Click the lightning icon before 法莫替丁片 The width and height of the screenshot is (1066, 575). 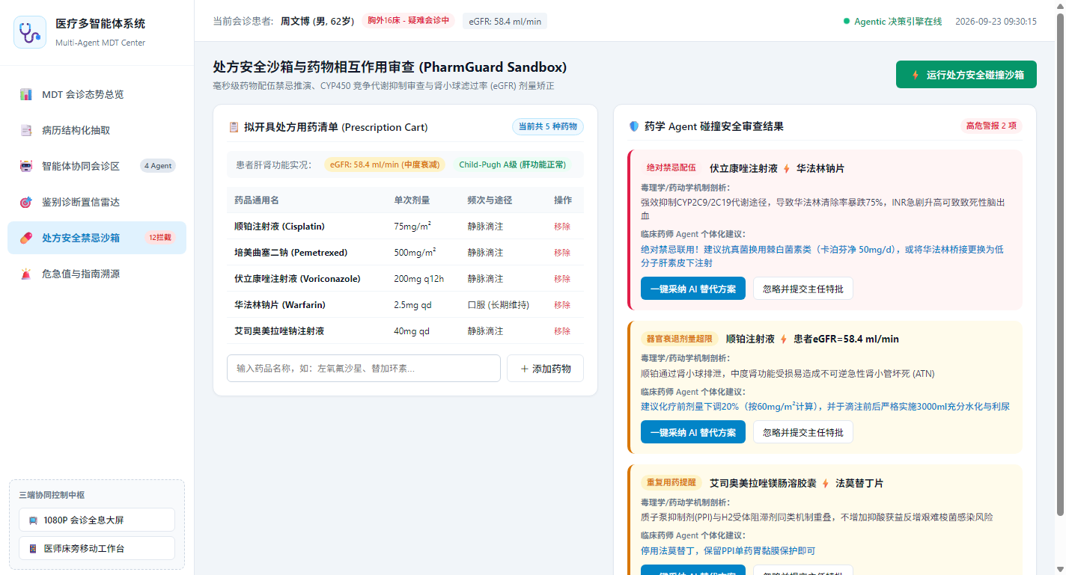[826, 483]
